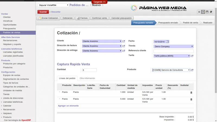The width and height of the screenshot is (217, 122).
Task: Switch to form view icon
Action: coord(203,12)
